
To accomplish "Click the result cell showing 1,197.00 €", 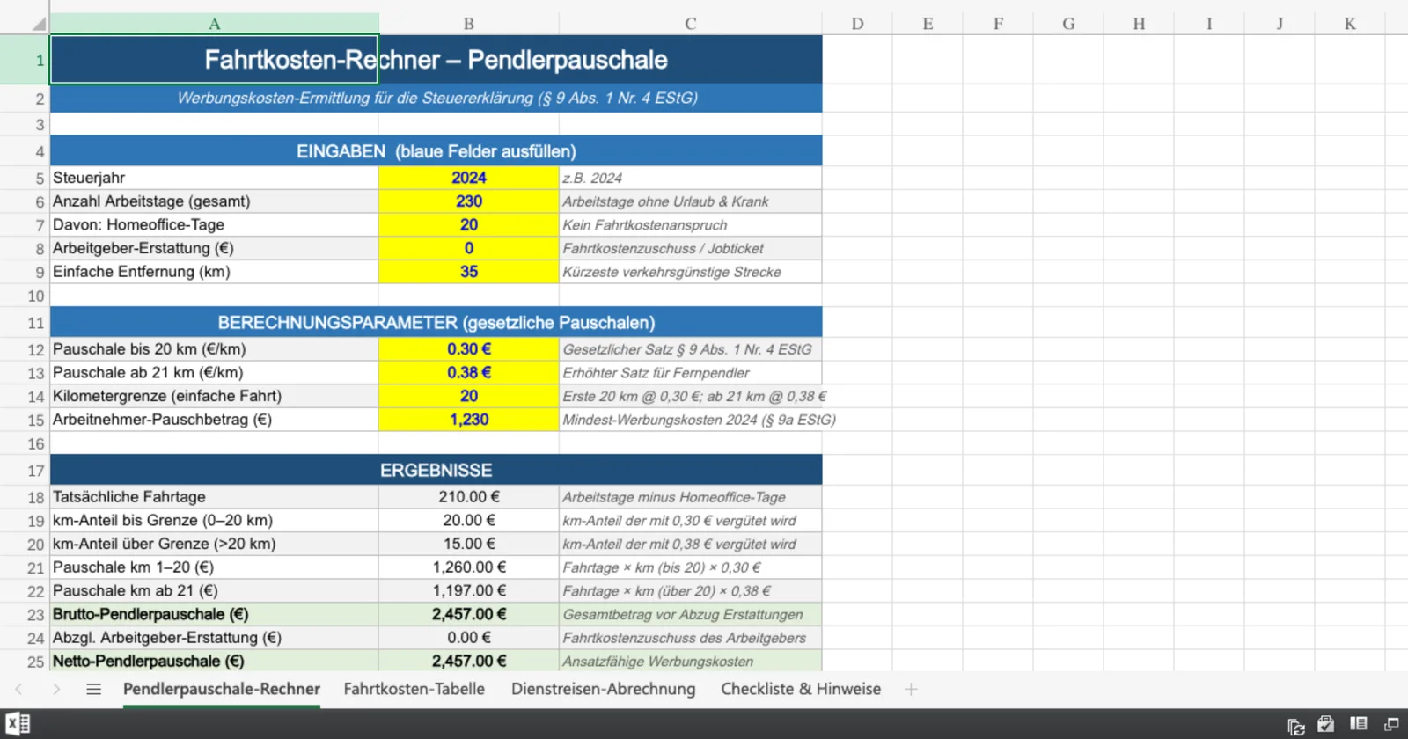I will [x=469, y=591].
